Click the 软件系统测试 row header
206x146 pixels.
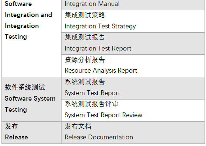tap(25, 87)
